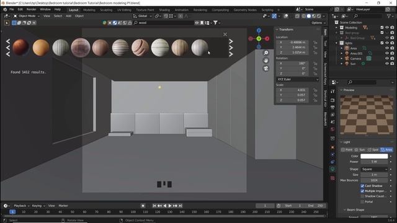Click the light Power value field

374,162
